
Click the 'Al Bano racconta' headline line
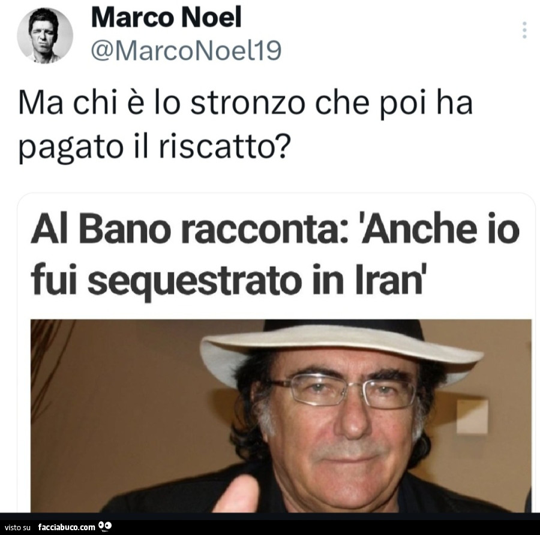(x=274, y=231)
